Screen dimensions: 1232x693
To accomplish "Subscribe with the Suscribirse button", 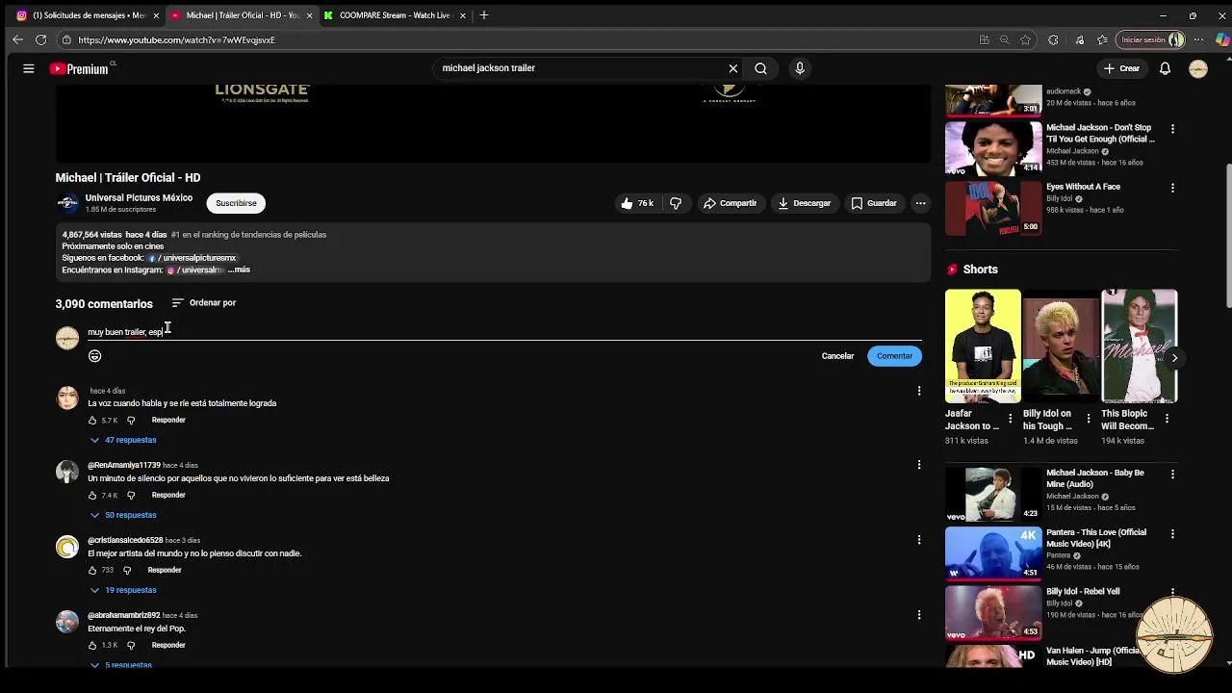I will (236, 203).
